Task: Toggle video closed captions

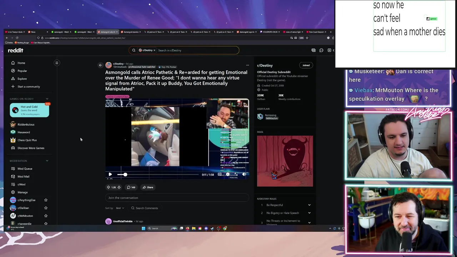Action: (x=220, y=175)
